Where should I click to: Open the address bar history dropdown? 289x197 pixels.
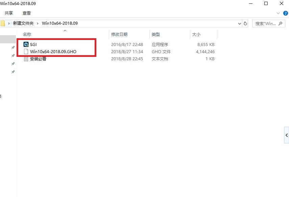239,24
